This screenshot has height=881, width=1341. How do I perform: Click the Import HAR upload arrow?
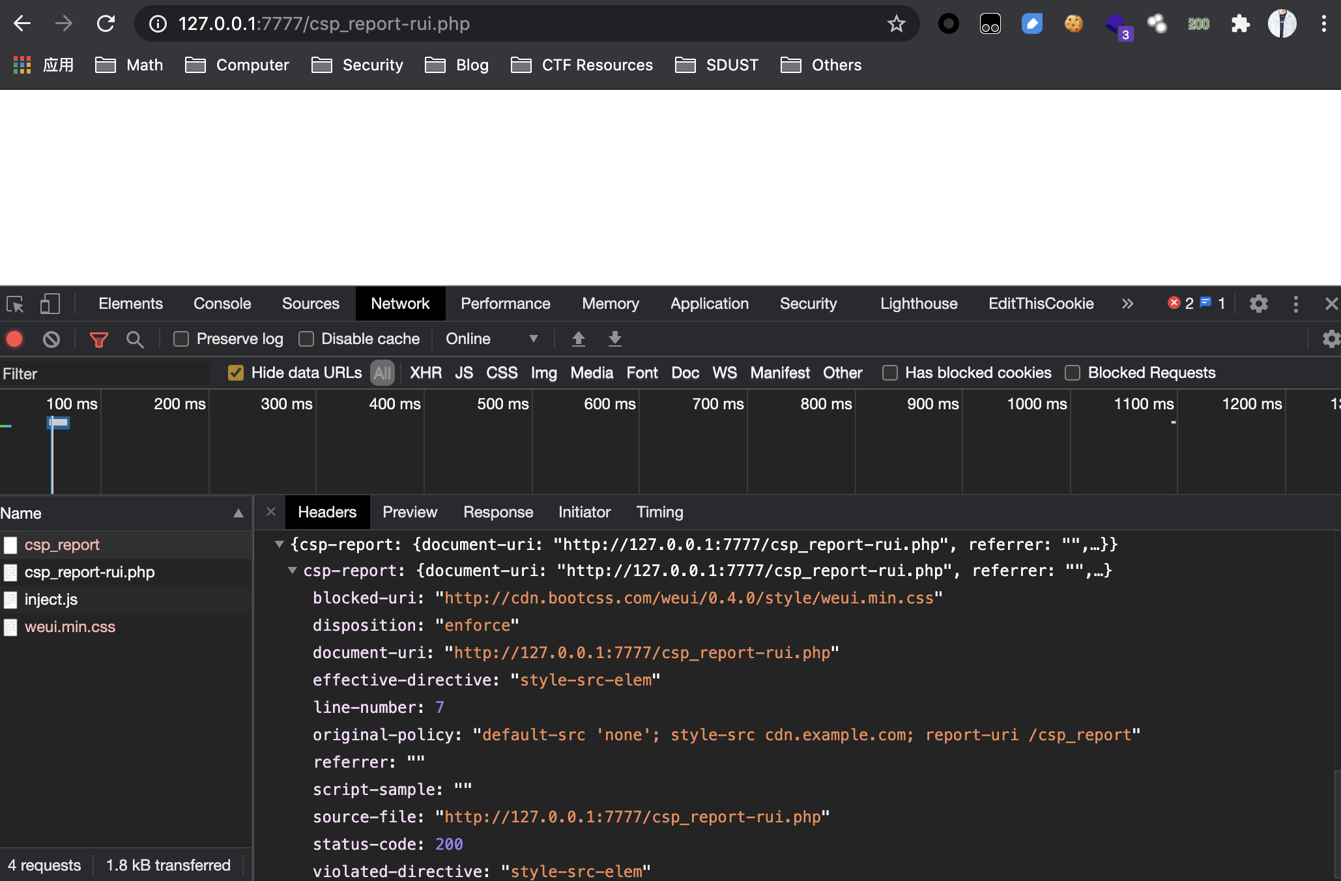[578, 339]
